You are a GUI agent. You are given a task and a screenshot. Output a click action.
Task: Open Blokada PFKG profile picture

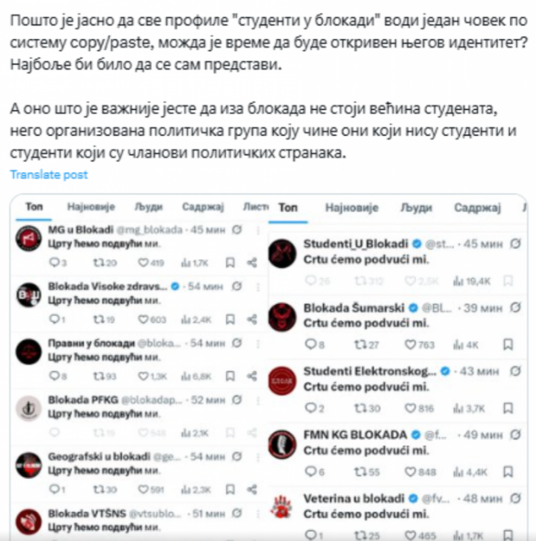tap(29, 408)
